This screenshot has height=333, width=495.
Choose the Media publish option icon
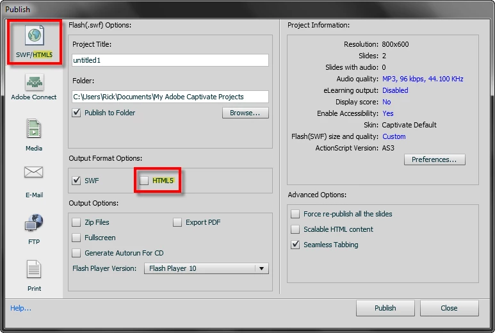coord(34,129)
